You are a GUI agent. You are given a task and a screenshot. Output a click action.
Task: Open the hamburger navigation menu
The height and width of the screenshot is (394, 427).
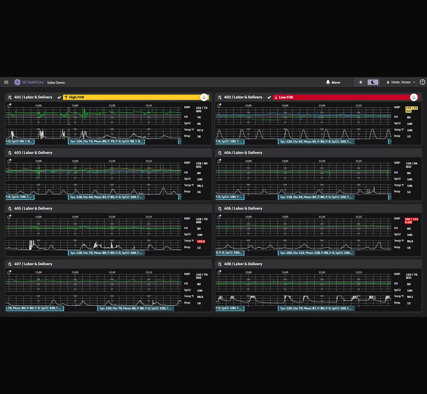tap(6, 82)
